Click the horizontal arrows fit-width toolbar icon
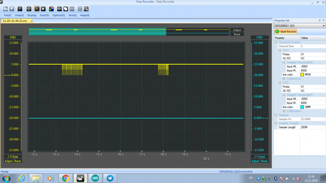326x183 pixels. point(72,9)
